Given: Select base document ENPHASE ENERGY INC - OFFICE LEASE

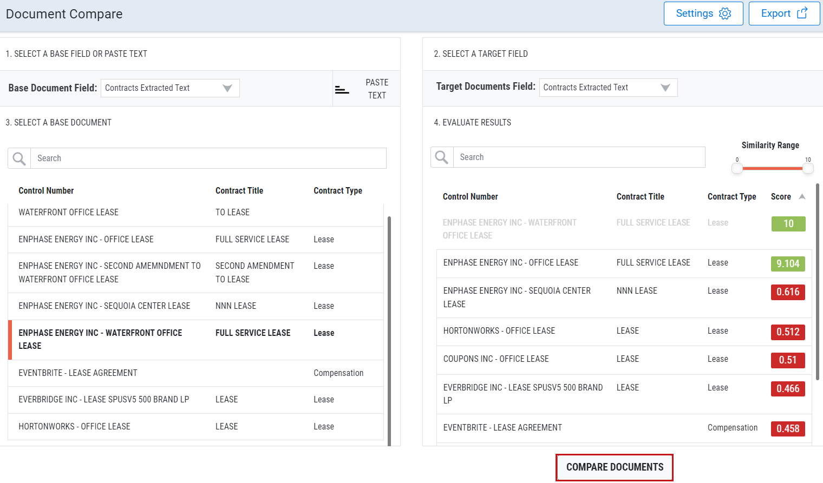Looking at the screenshot, I should pos(195,240).
